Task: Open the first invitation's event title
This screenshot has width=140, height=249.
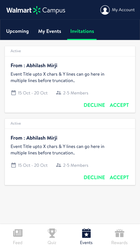Action: pyautogui.click(x=57, y=77)
